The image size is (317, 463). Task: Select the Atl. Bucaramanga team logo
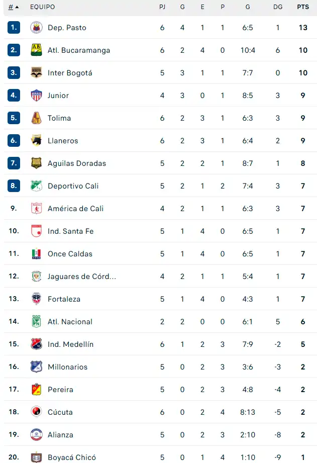pyautogui.click(x=36, y=50)
